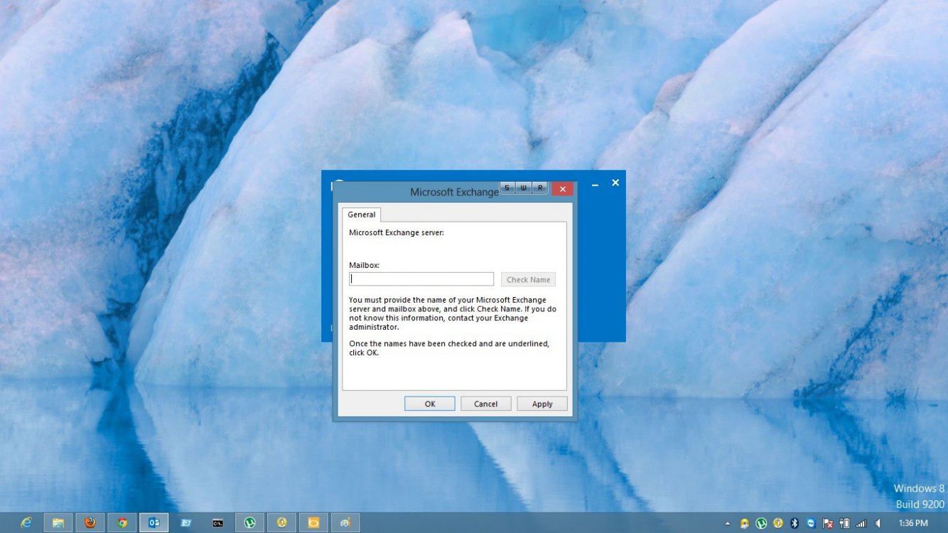Open Command Prompt taskbar icon
948x533 pixels.
click(x=218, y=522)
